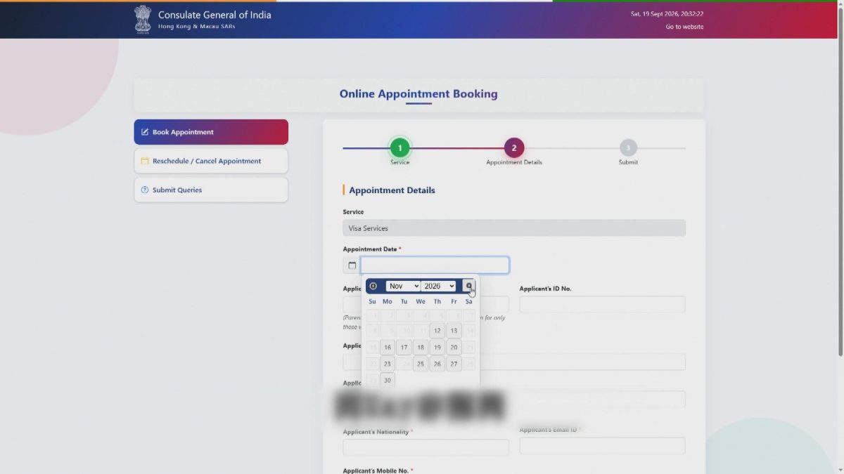Focus the Applicant's ID No. field

602,304
